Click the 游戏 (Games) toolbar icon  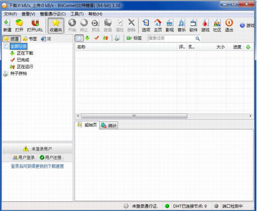[x=205, y=25]
